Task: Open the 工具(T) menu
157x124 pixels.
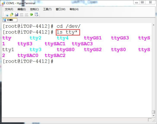Action: click(x=47, y=9)
